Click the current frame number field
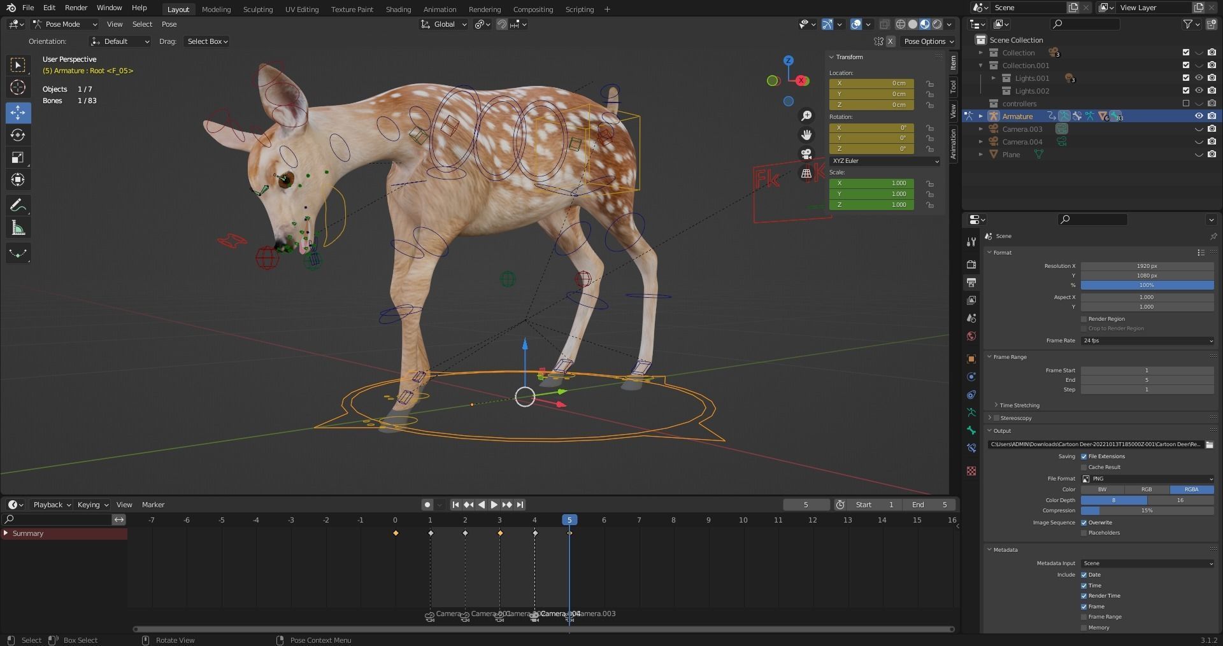 click(806, 505)
